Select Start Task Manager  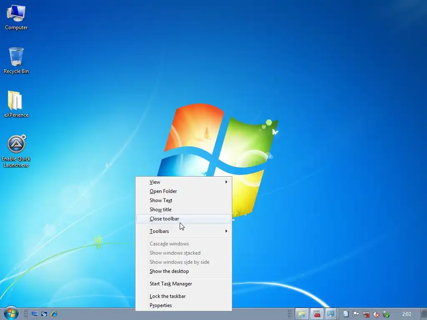[x=183, y=284]
